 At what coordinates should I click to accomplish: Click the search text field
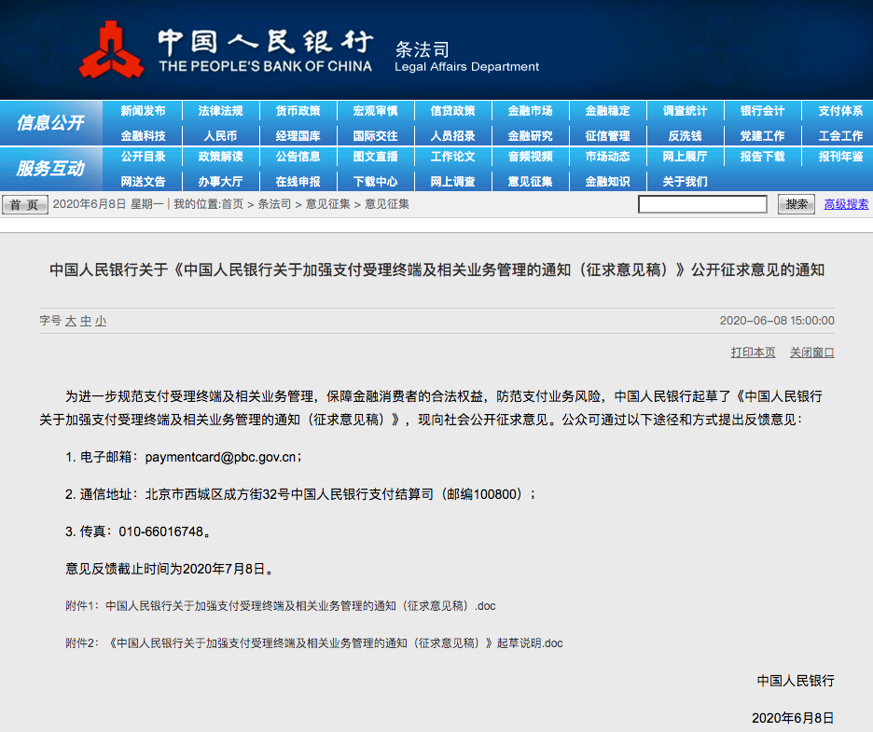pos(702,204)
